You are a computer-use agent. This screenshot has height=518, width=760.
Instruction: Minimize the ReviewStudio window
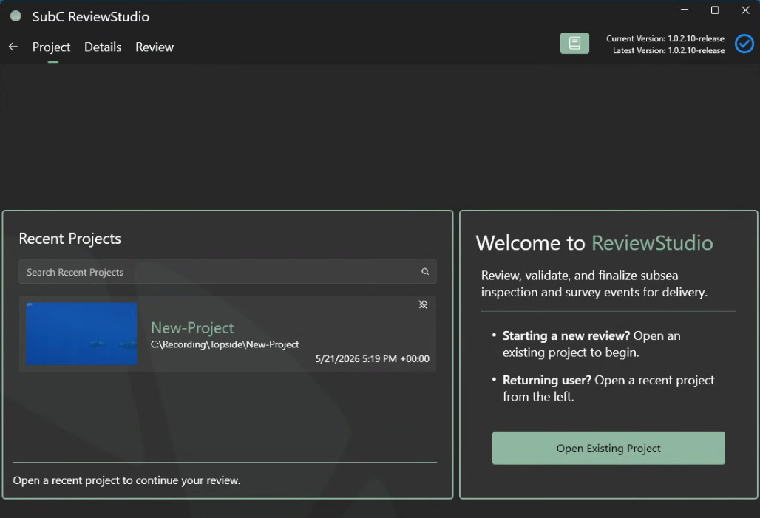[685, 10]
